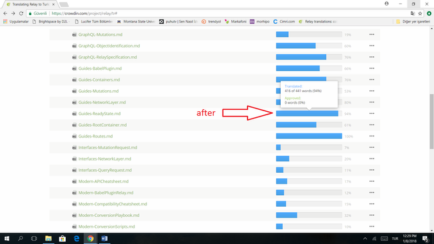
Task: Click file icon beside Guides-Containers.md
Action: click(x=74, y=80)
